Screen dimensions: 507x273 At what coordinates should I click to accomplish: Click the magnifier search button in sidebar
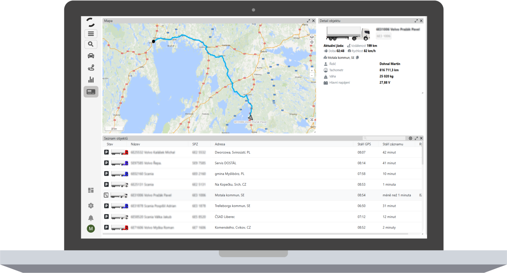tap(91, 44)
